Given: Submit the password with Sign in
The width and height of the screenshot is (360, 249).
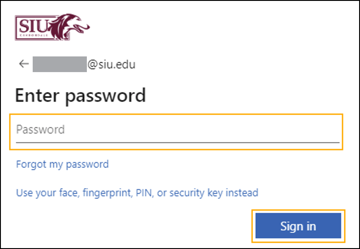Looking at the screenshot, I should tap(298, 226).
